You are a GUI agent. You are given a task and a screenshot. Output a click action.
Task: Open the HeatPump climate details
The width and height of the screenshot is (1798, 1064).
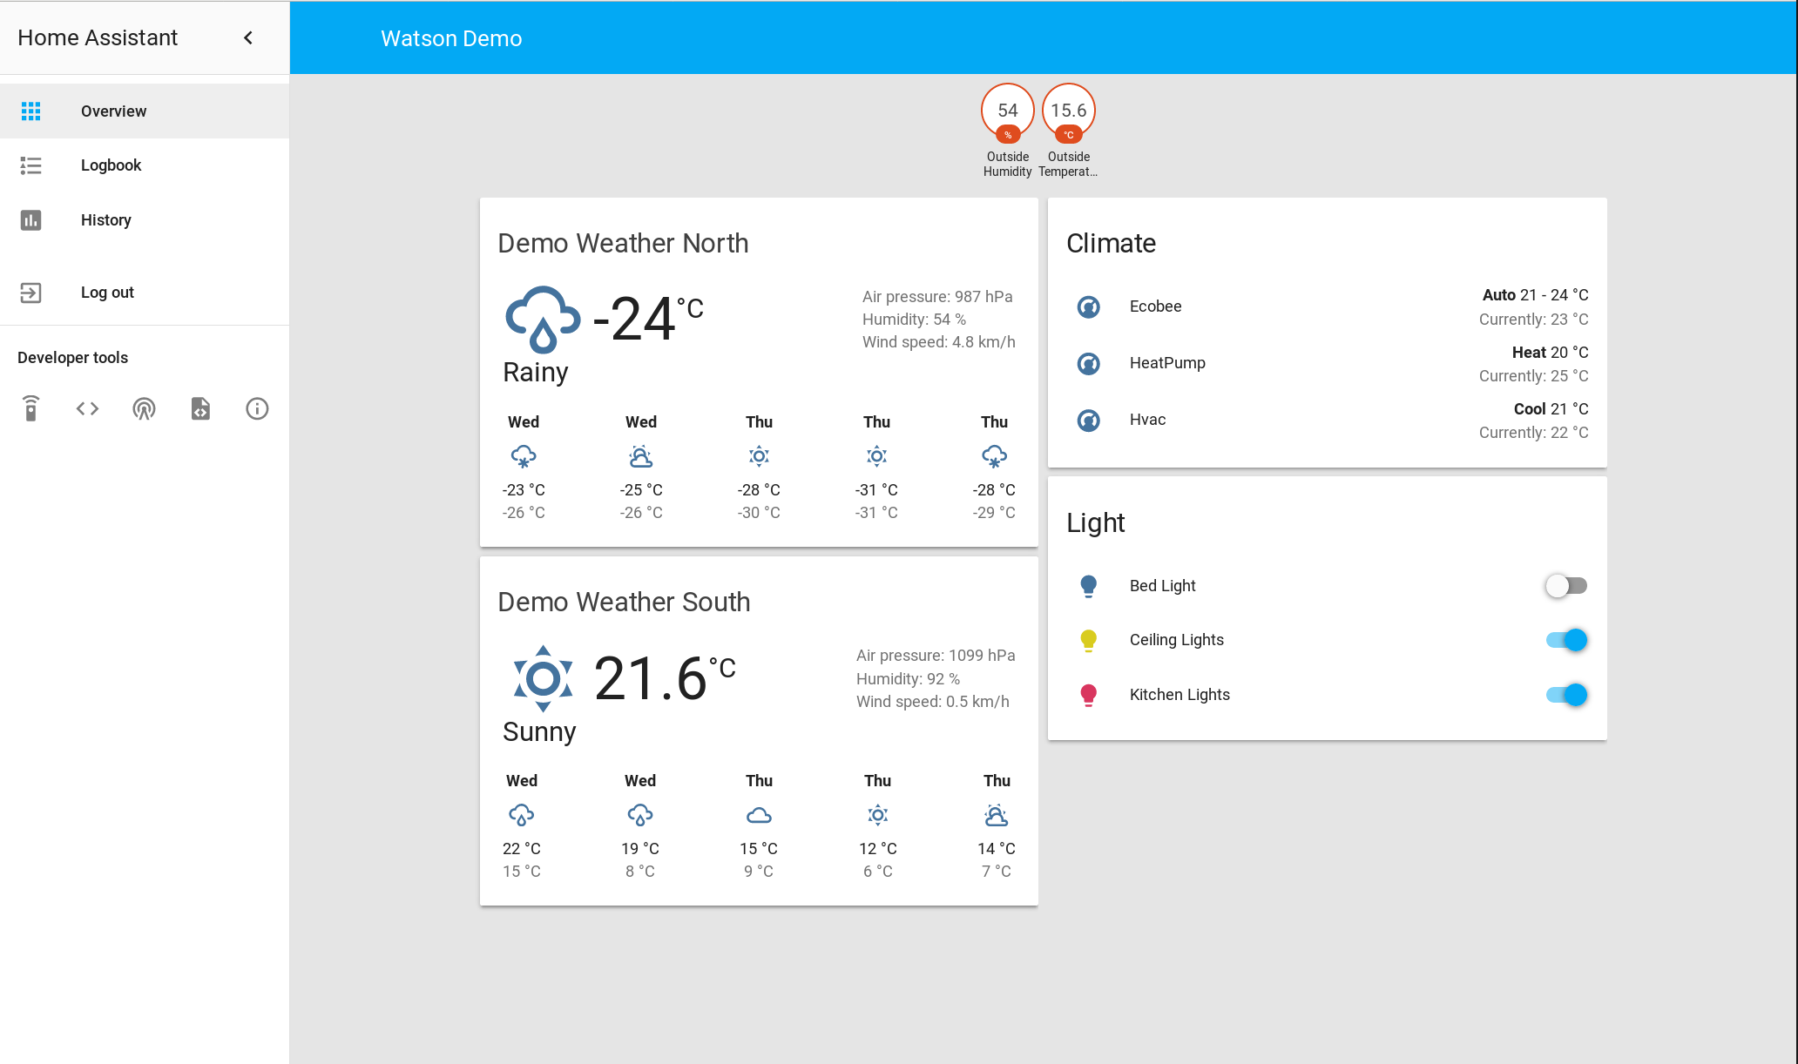click(1167, 363)
